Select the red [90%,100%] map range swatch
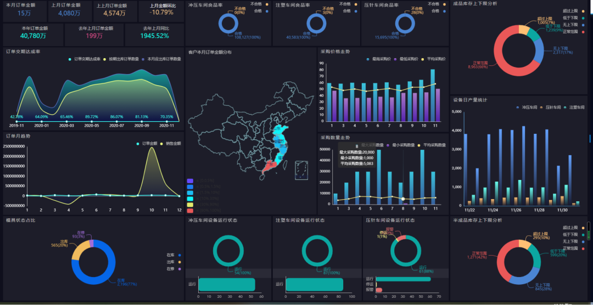The image size is (593, 305). pyautogui.click(x=190, y=210)
